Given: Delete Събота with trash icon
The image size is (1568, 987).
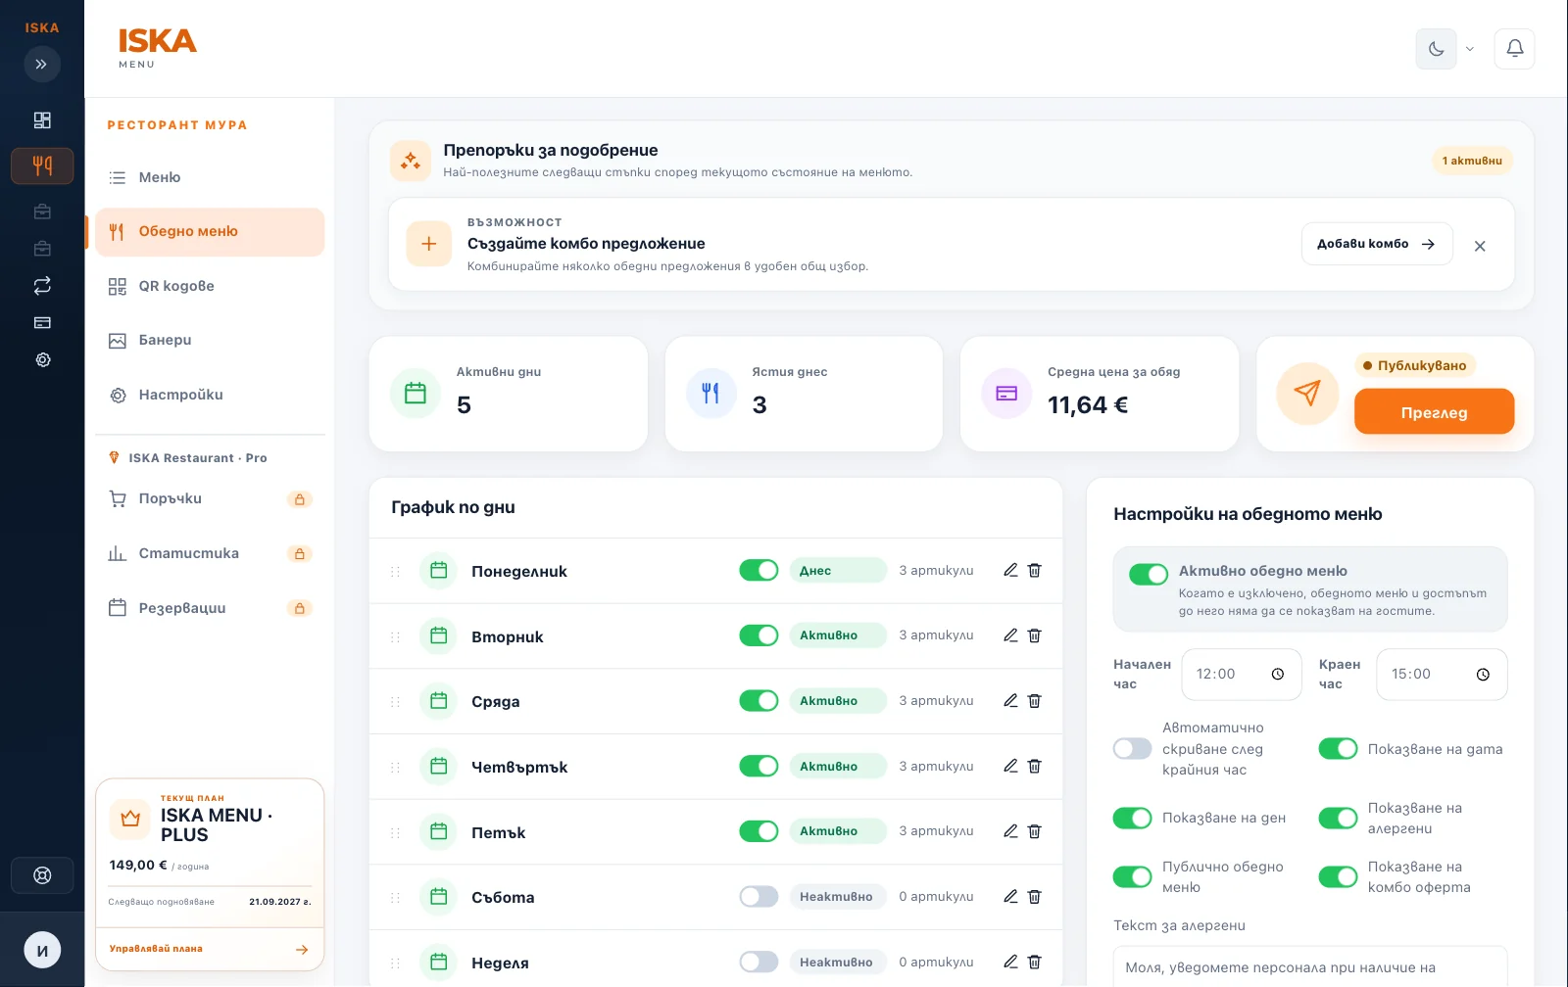Looking at the screenshot, I should 1034,897.
